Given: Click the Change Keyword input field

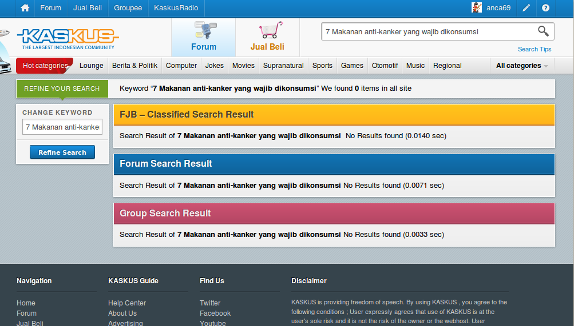Looking at the screenshot, I should pos(62,127).
